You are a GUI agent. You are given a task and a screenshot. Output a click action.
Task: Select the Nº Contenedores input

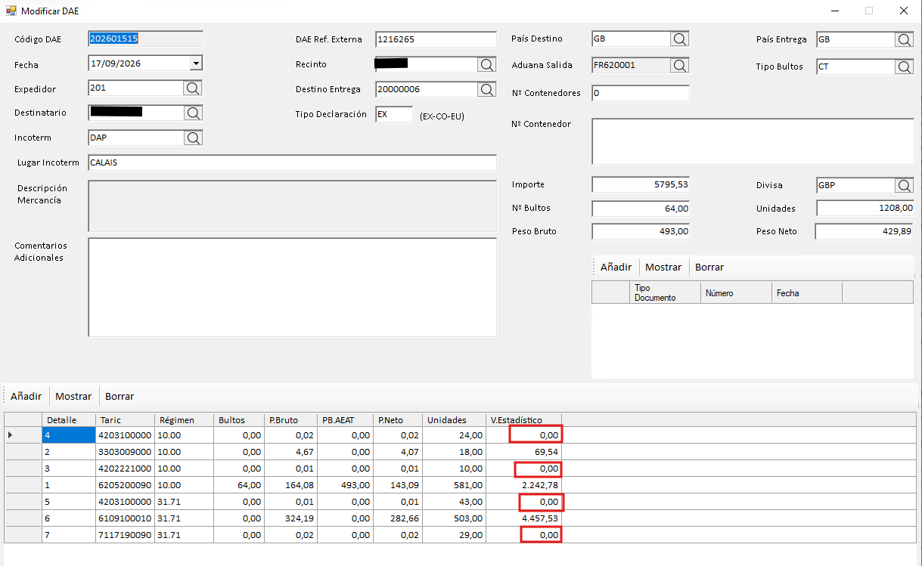click(641, 93)
